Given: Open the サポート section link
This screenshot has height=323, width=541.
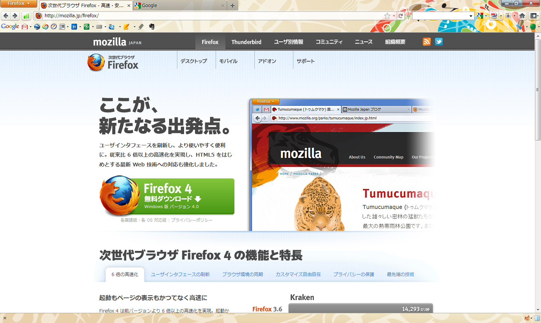Looking at the screenshot, I should pos(305,61).
